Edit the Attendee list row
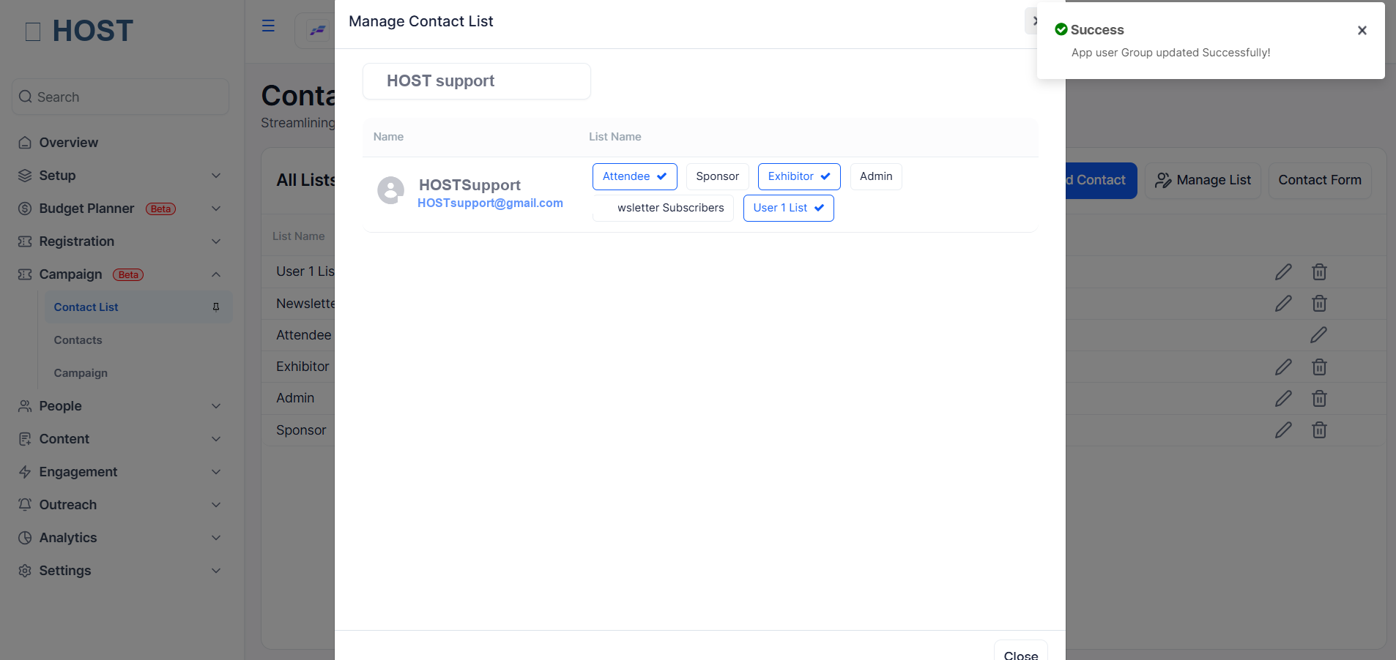 [x=1318, y=335]
